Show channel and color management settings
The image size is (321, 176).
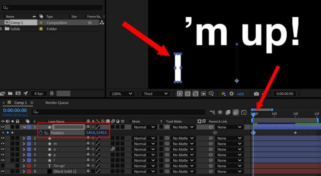(224, 94)
